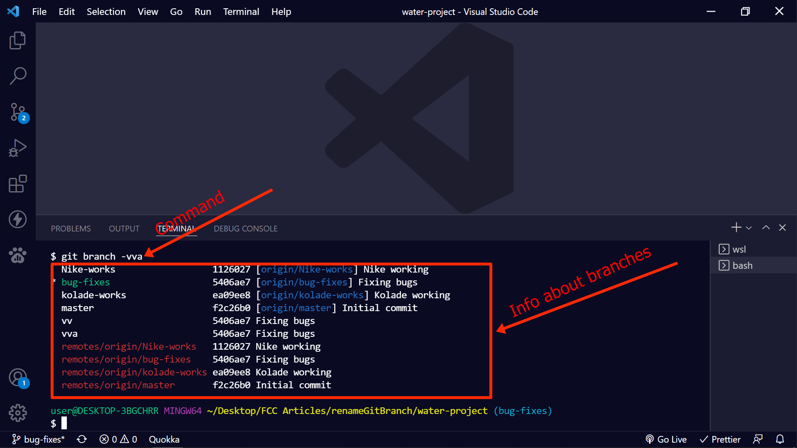Click the terminal path ending in water-project
Screen dimensions: 797x448
pos(347,411)
